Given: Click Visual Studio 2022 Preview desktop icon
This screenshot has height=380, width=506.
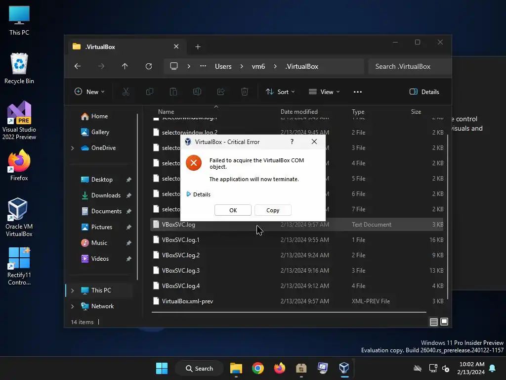Looking at the screenshot, I should [x=19, y=120].
